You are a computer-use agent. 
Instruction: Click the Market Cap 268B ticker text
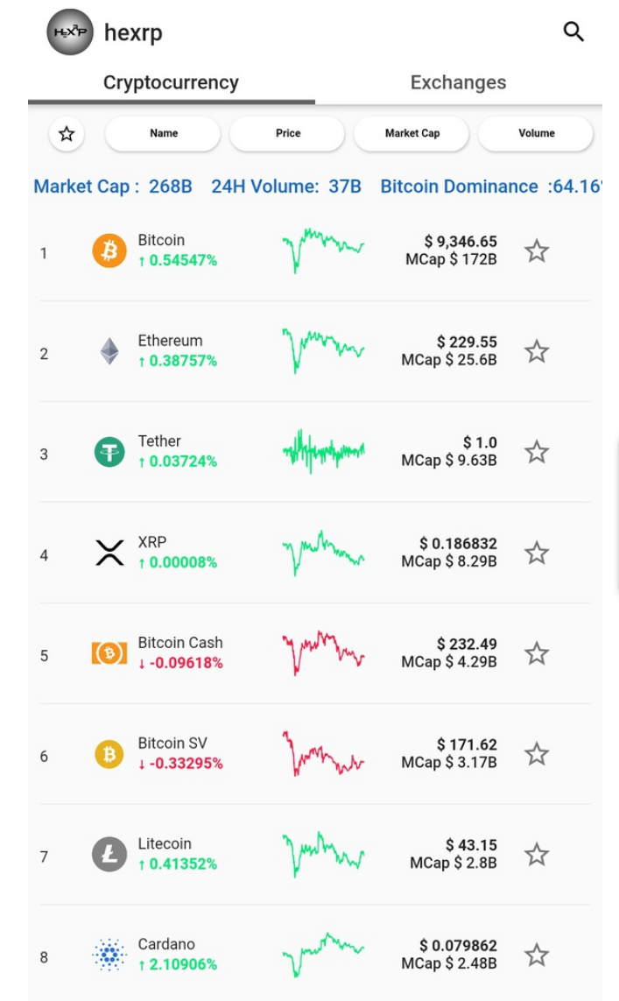tap(113, 187)
